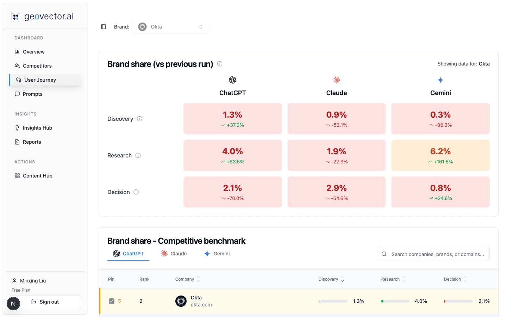Open the Overview dashboard page

point(34,52)
